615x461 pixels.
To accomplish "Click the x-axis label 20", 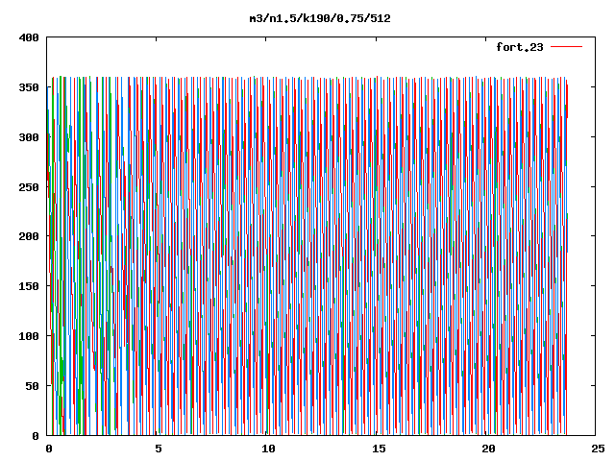I will pyautogui.click(x=488, y=449).
